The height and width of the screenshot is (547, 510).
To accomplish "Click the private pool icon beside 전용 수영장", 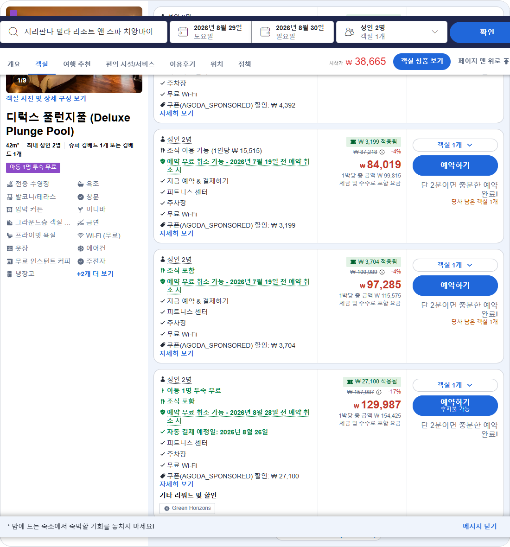I will pyautogui.click(x=10, y=184).
